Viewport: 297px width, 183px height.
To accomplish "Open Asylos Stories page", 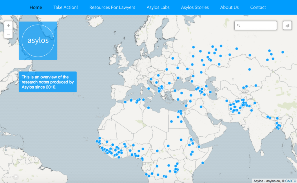I will coord(195,7).
